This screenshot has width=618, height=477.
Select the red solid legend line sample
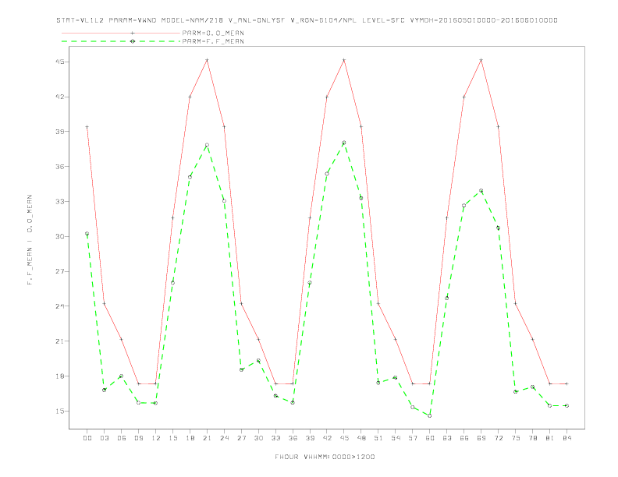click(x=121, y=33)
